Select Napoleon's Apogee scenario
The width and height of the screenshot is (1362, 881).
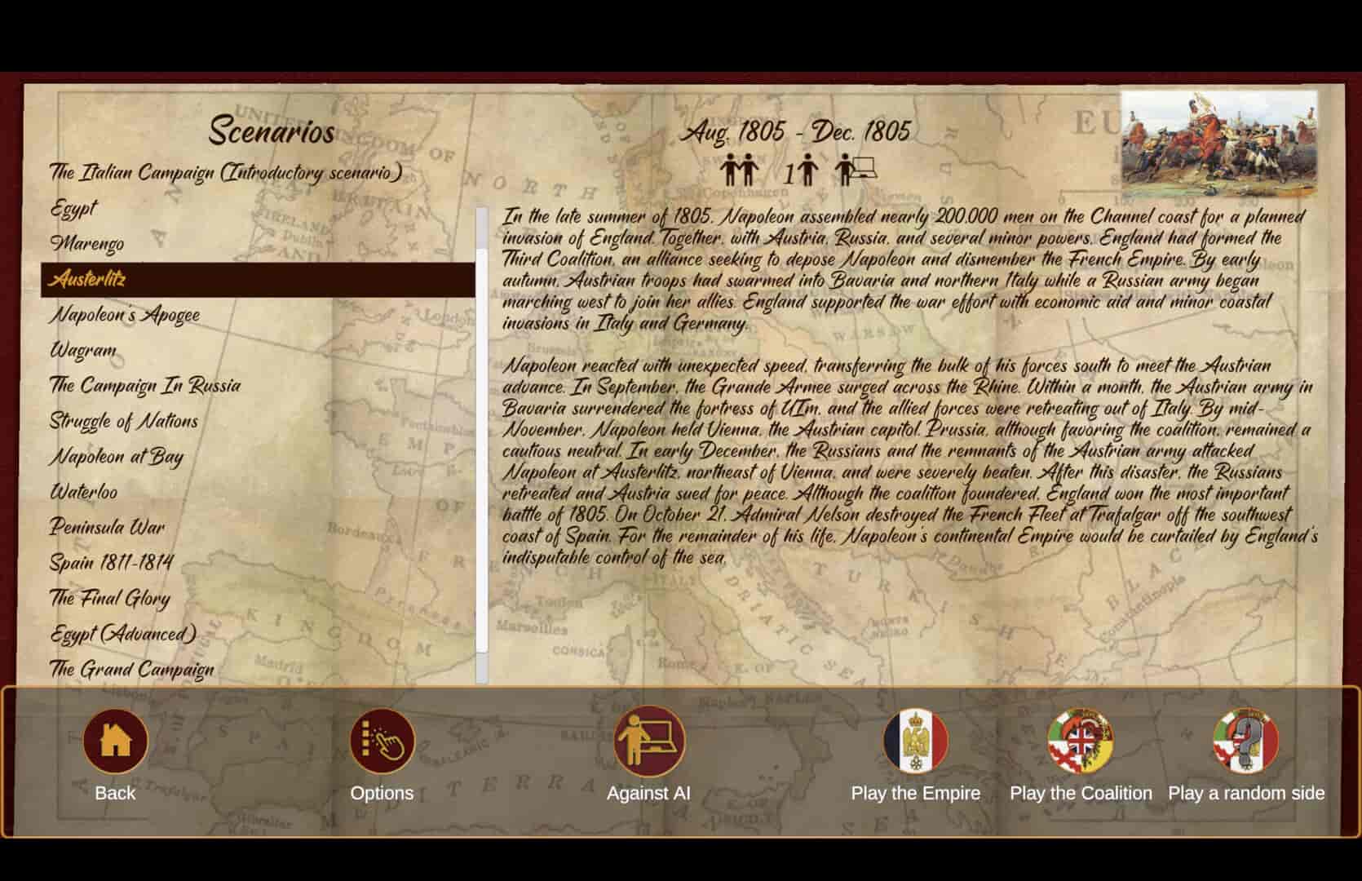tap(125, 315)
